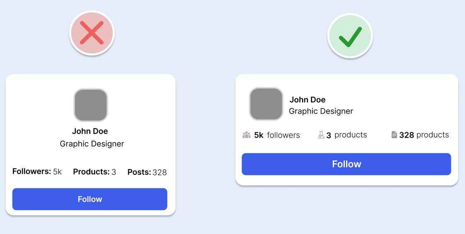Click the Posts: 328 stat

[147, 172]
